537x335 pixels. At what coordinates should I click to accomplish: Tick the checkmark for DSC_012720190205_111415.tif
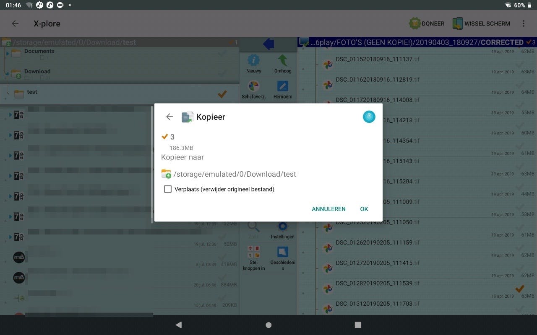click(x=520, y=268)
